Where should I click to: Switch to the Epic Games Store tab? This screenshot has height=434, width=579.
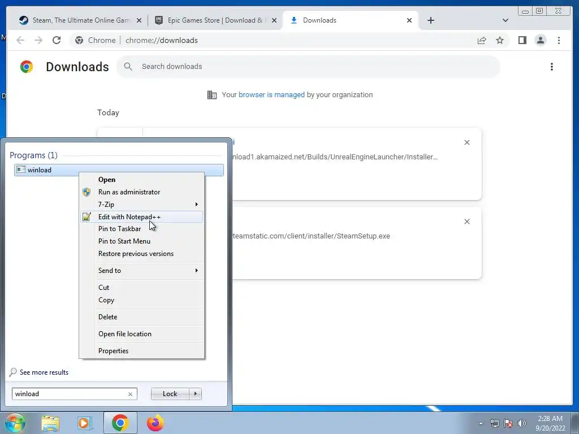pos(215,20)
